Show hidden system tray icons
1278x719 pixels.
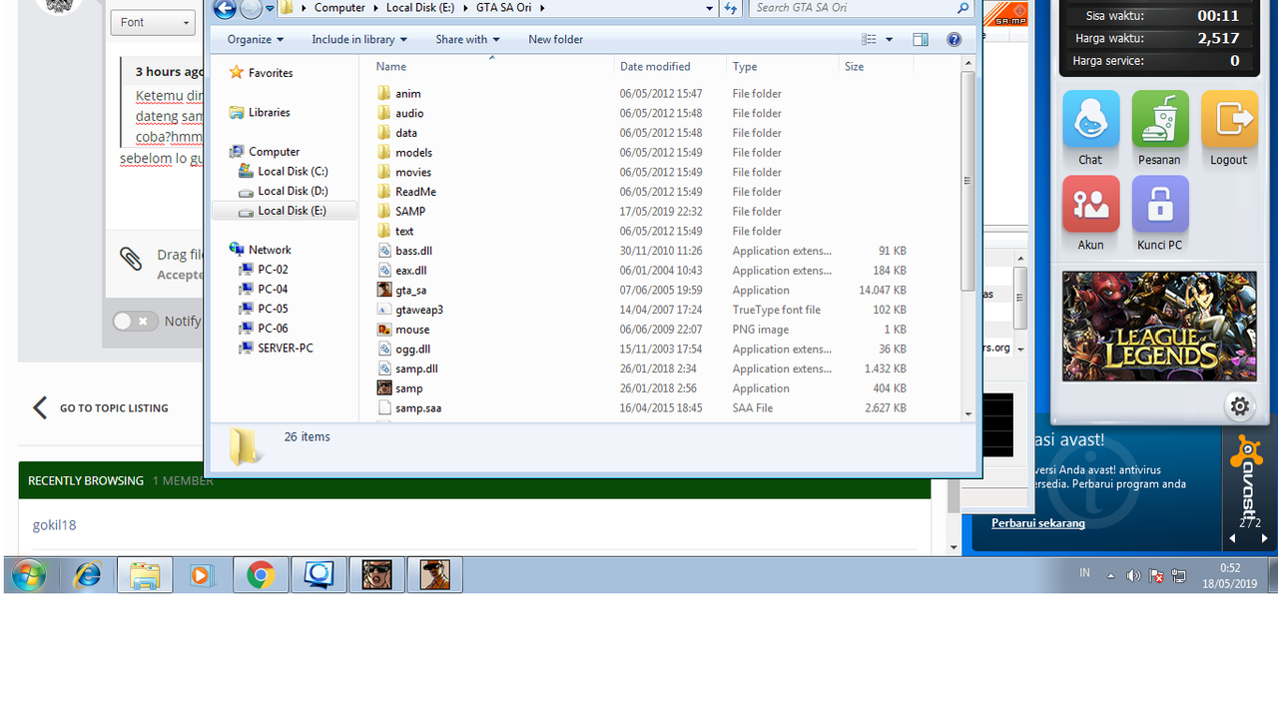coord(1111,576)
